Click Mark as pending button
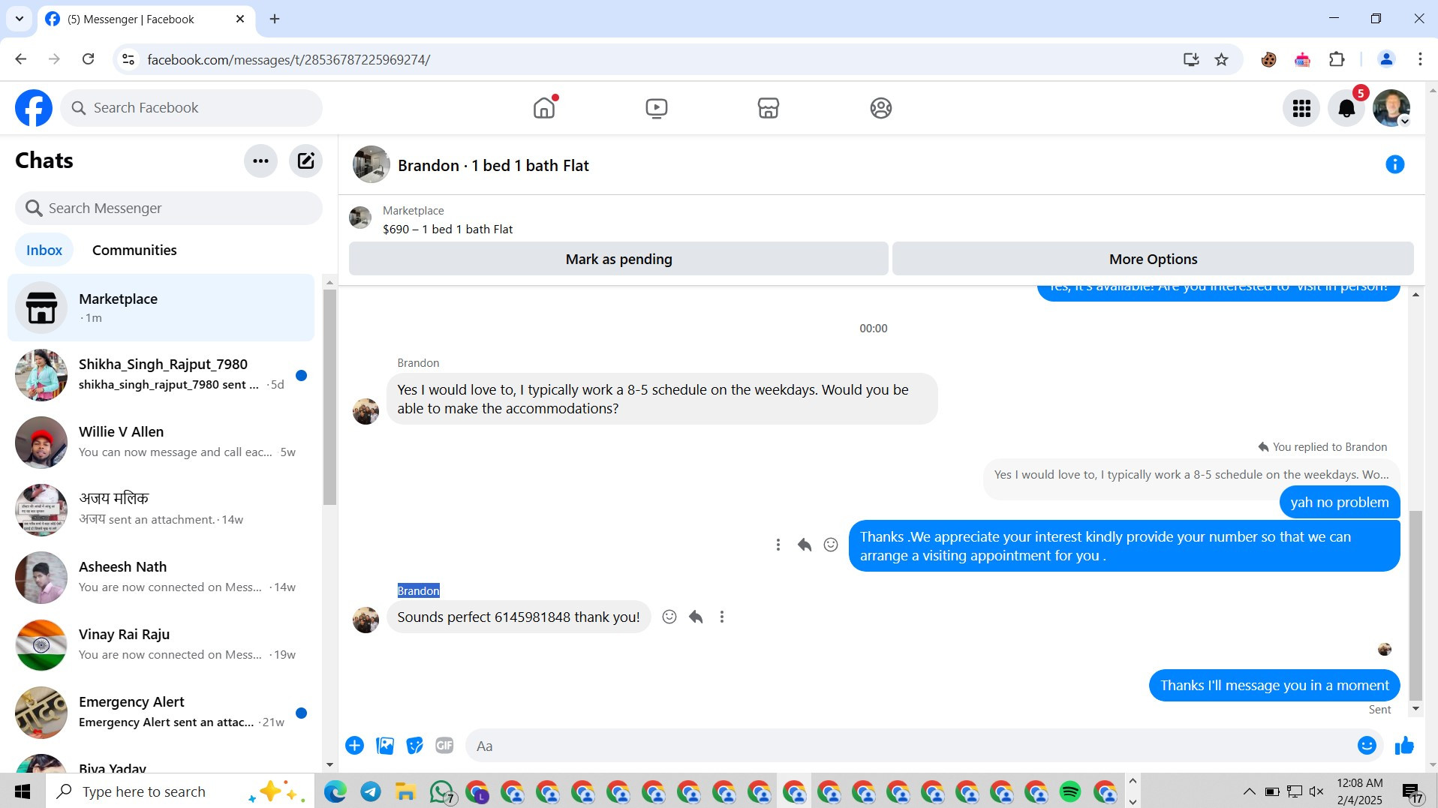Image resolution: width=1438 pixels, height=808 pixels. [x=618, y=259]
